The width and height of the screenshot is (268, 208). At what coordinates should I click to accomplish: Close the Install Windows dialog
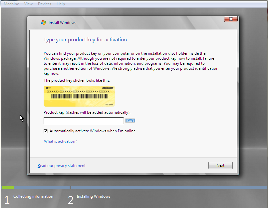point(231,19)
